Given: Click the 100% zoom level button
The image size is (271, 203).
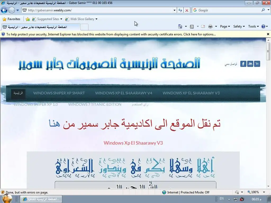Looking at the screenshot, I should point(253,192).
